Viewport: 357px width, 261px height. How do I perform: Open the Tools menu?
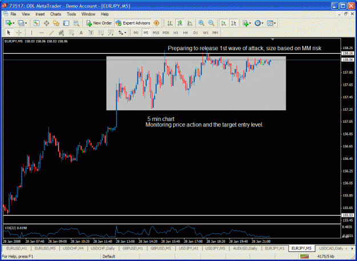pyautogui.click(x=71, y=14)
